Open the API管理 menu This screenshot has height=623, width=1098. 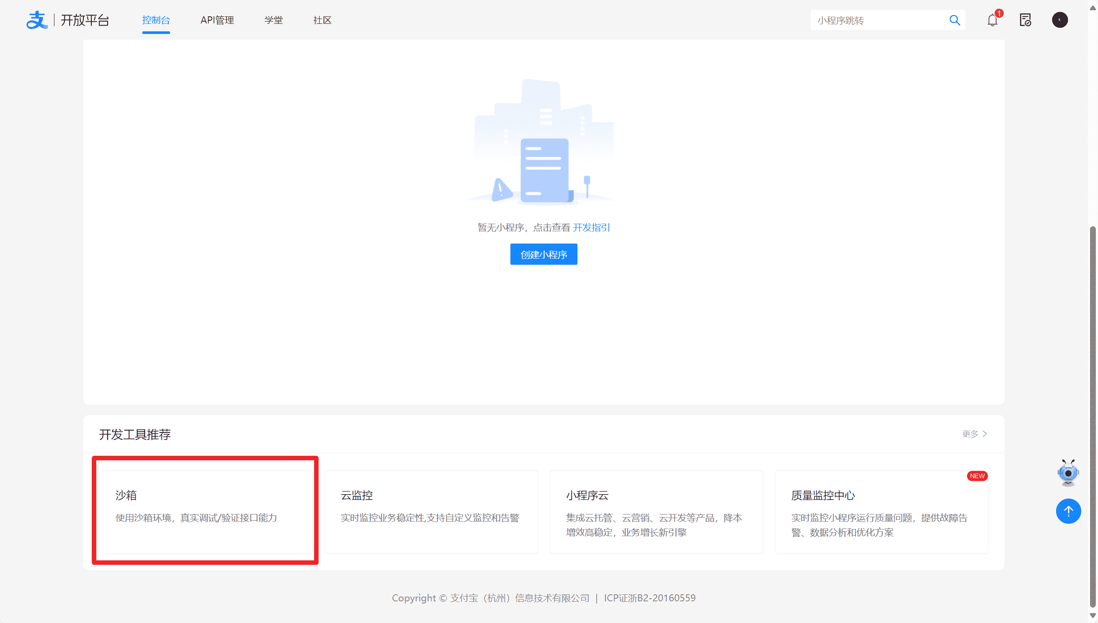pos(217,20)
